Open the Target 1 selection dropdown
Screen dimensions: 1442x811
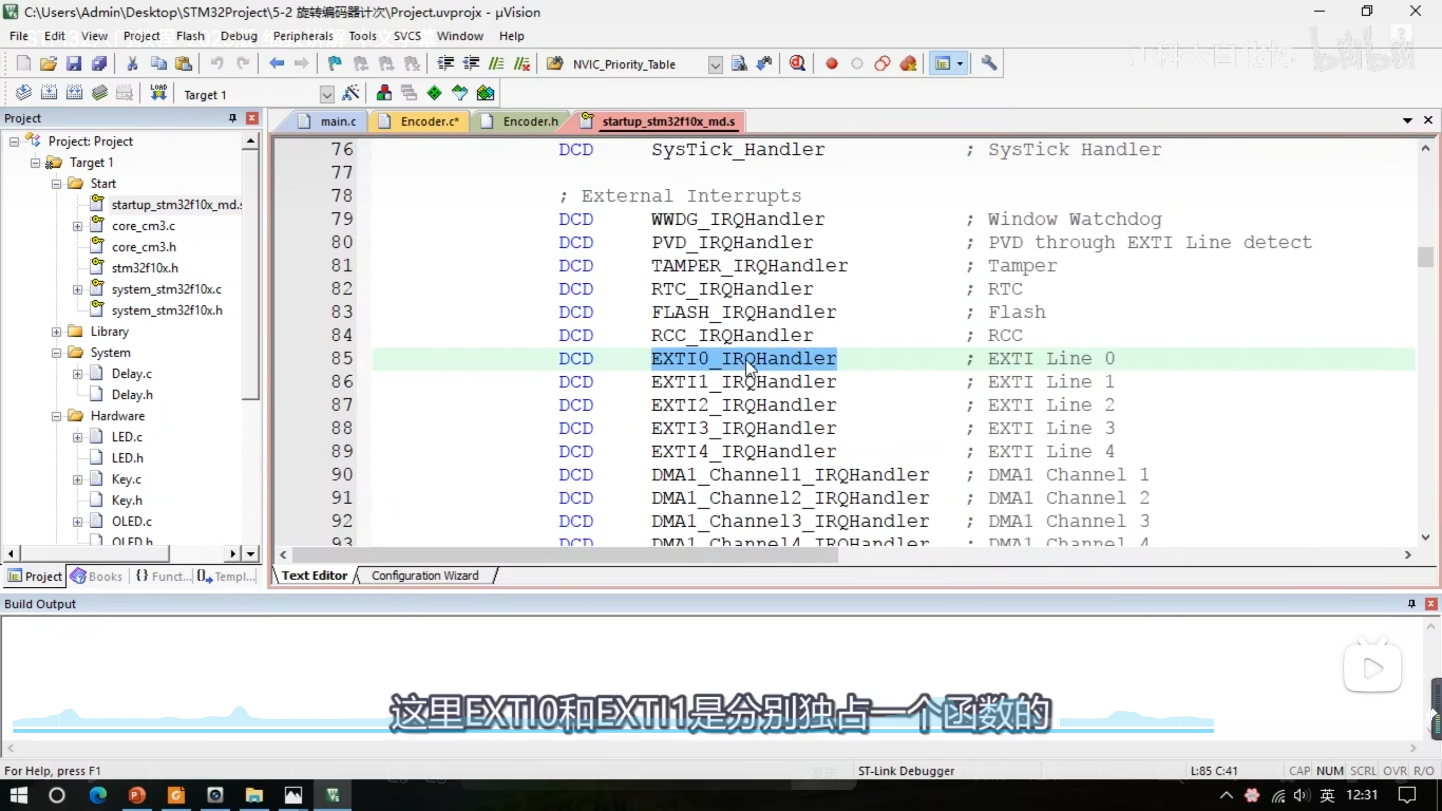coord(326,94)
